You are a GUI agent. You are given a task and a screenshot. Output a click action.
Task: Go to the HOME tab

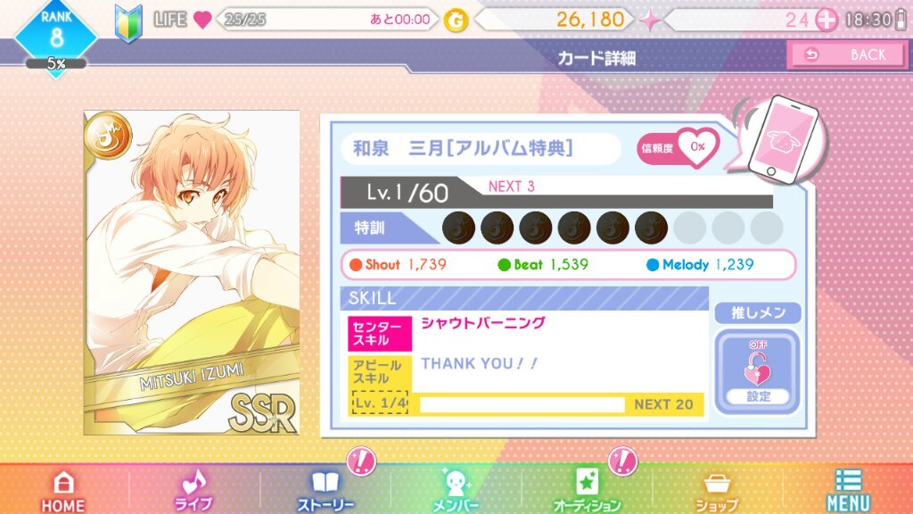63,492
